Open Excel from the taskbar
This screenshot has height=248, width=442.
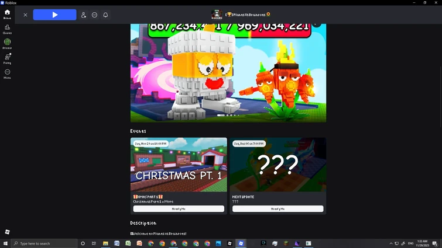[128, 243]
